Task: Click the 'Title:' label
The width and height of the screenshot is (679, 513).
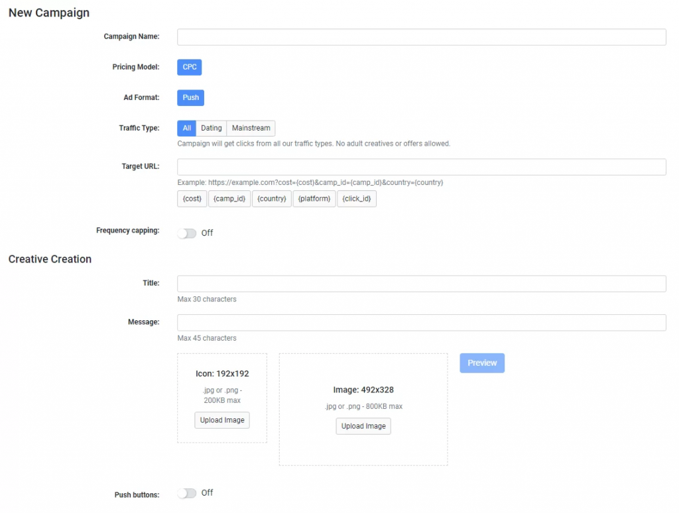Action: tap(151, 283)
